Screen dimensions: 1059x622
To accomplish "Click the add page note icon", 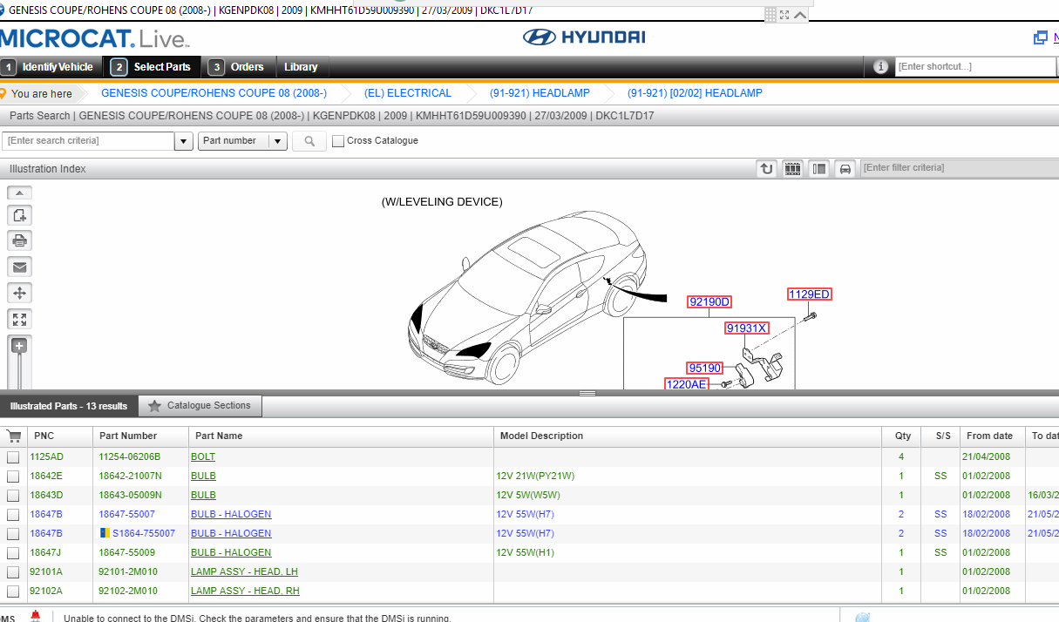I will pyautogui.click(x=19, y=215).
